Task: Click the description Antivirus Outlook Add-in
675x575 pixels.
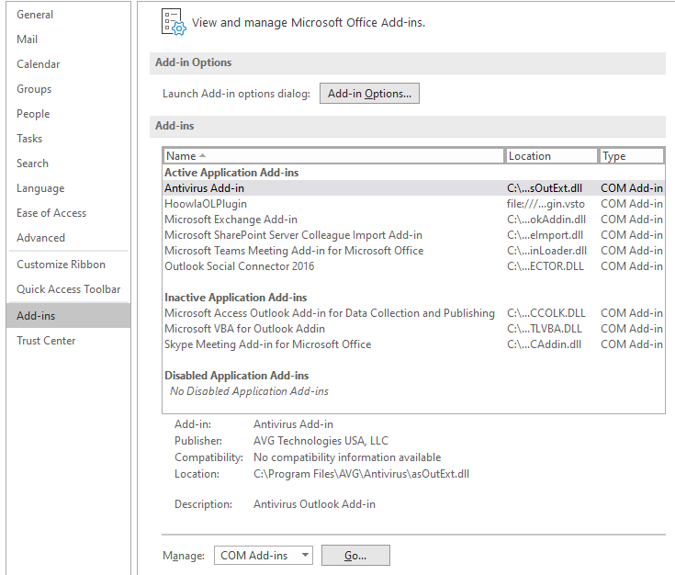Action: point(314,504)
